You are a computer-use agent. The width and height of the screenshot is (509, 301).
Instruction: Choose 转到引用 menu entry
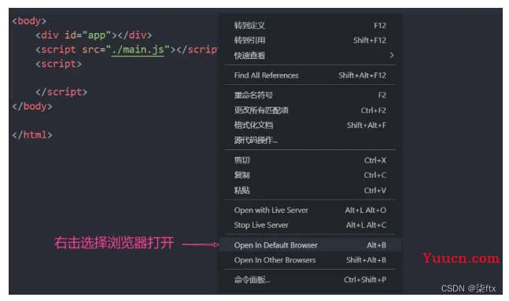[310, 40]
